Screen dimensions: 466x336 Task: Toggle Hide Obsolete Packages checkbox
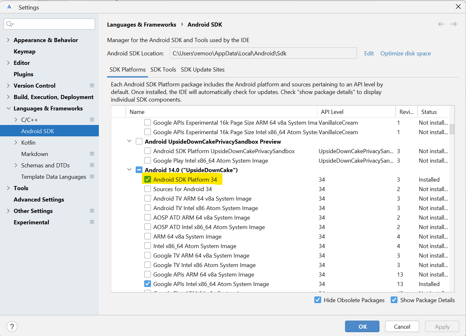(318, 300)
